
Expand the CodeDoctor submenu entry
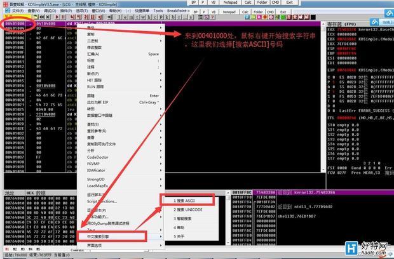pos(121,157)
